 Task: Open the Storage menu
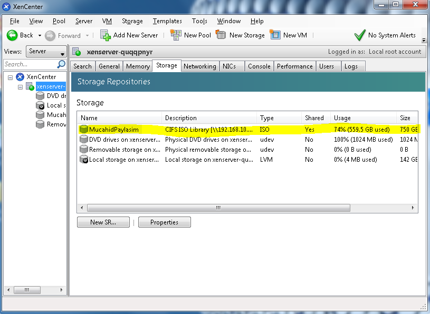click(x=132, y=21)
